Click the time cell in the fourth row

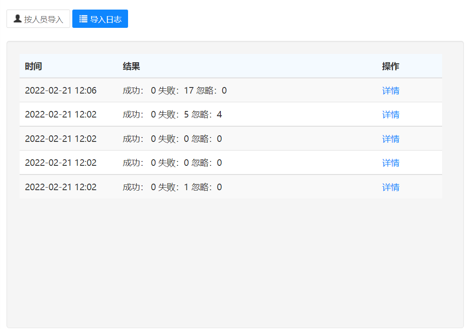[61, 163]
